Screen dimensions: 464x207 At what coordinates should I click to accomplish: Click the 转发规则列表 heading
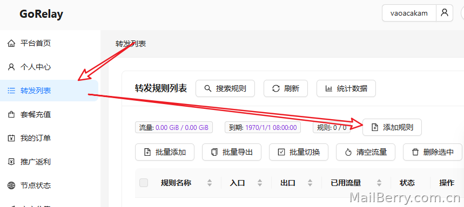161,88
